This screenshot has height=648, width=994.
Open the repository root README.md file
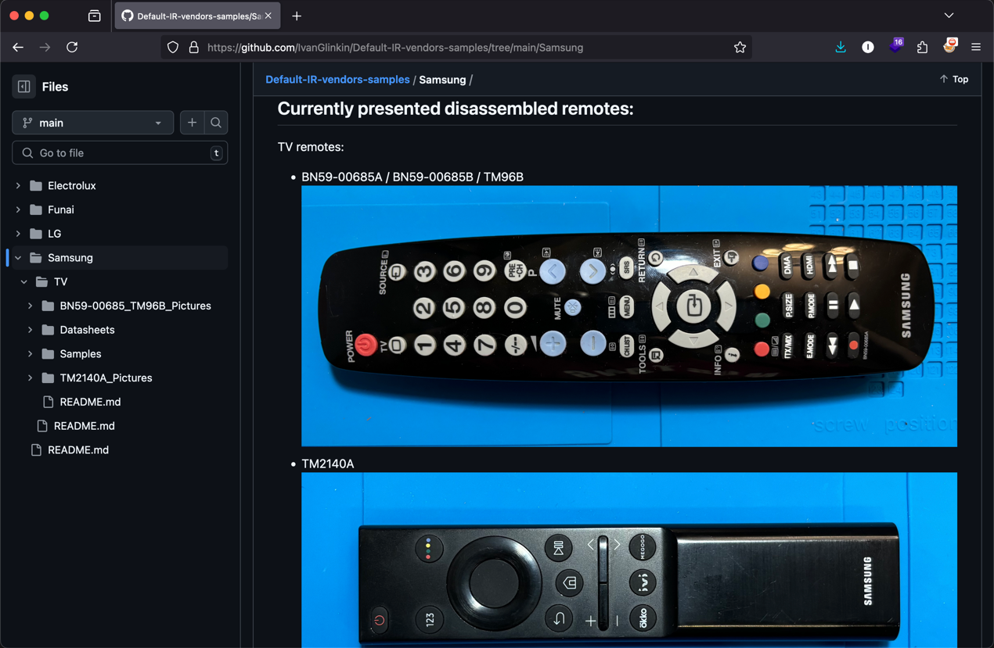pos(78,450)
